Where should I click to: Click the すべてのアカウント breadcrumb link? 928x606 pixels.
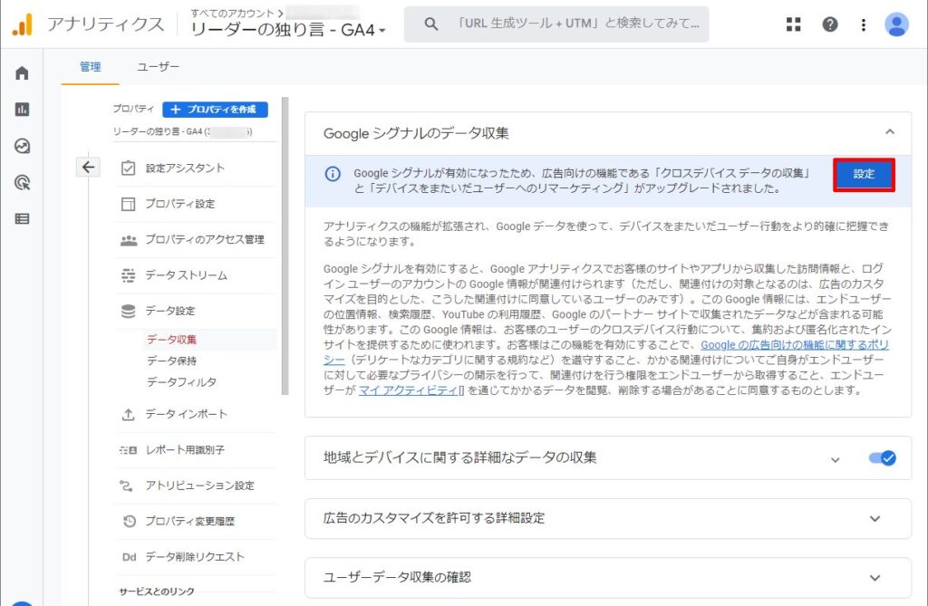click(232, 13)
